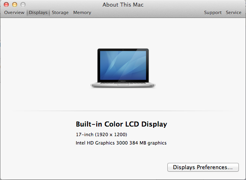Open the Storage tab
Screen dimensions: 246x180
tap(60, 13)
